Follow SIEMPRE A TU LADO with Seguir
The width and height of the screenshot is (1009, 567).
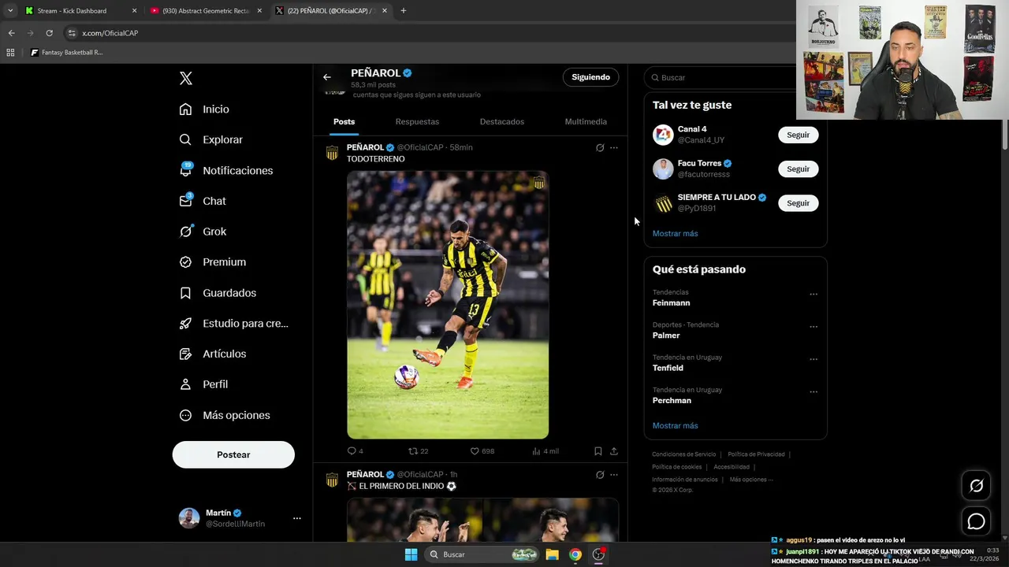(798, 203)
